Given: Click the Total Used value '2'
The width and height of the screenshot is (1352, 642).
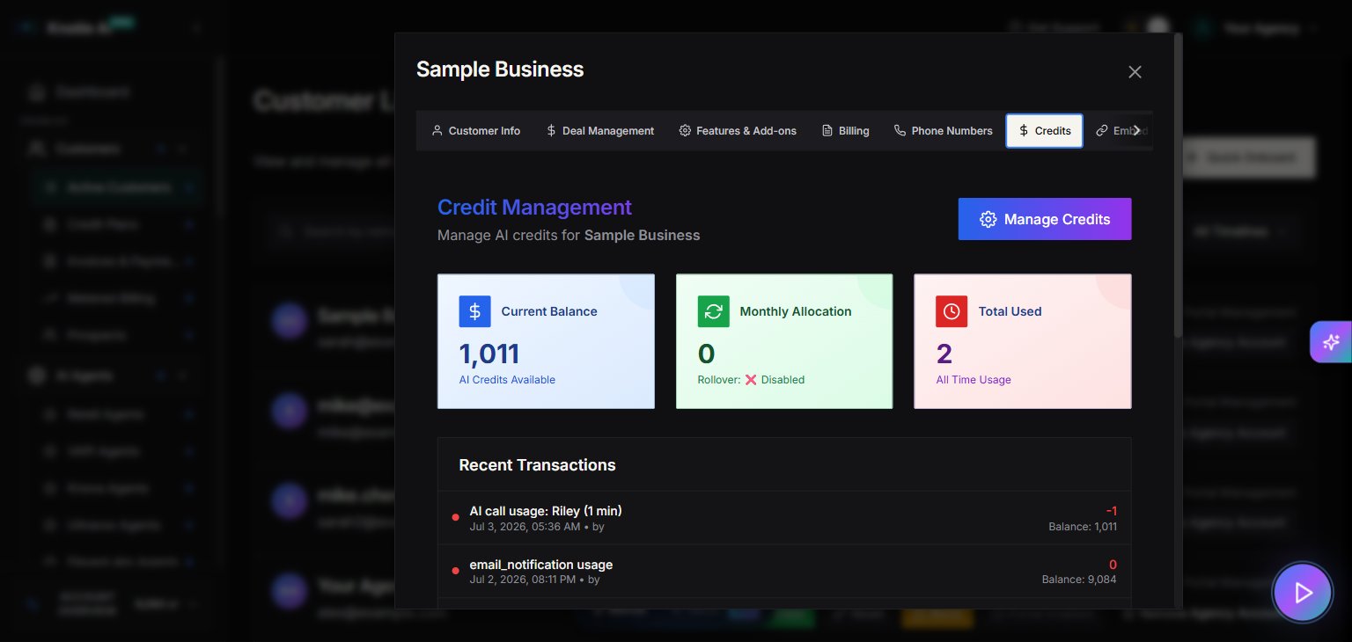Looking at the screenshot, I should click(944, 354).
